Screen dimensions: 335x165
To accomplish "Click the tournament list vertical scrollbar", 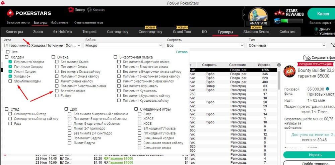I will pyautogui.click(x=279, y=80).
